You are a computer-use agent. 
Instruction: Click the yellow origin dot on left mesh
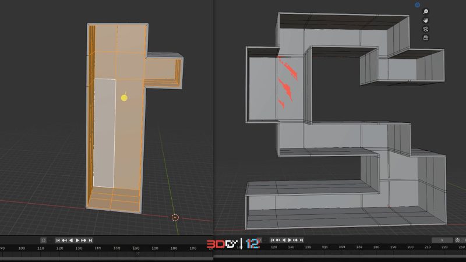click(x=124, y=98)
